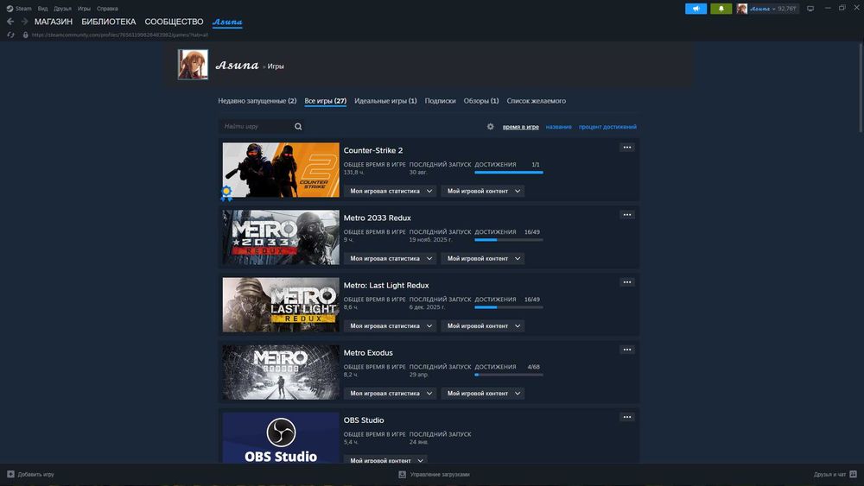Go to the БИБЛИОТЕКА section

109,22
